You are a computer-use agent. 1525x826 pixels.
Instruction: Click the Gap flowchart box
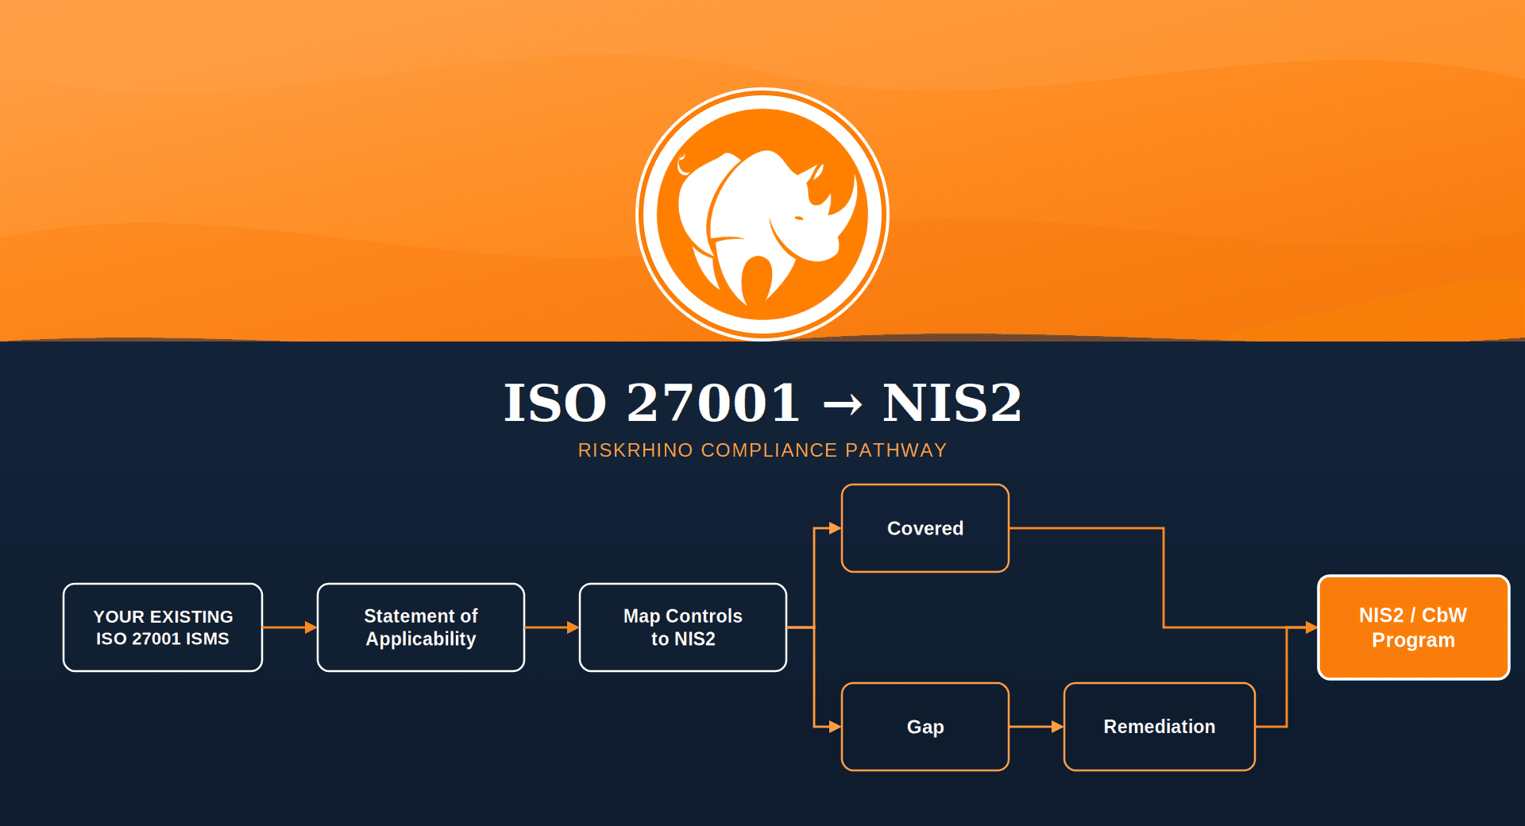925,727
